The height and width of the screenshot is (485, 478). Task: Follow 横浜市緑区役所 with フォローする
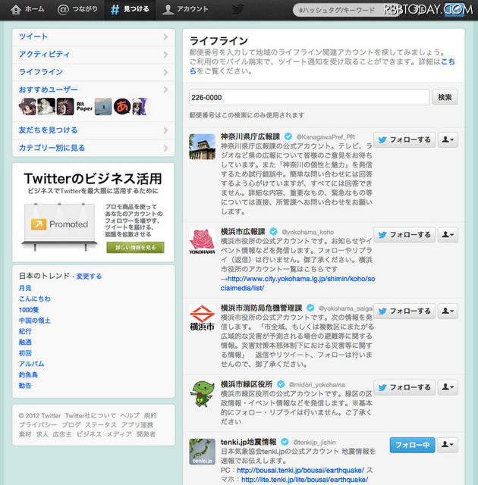404,387
